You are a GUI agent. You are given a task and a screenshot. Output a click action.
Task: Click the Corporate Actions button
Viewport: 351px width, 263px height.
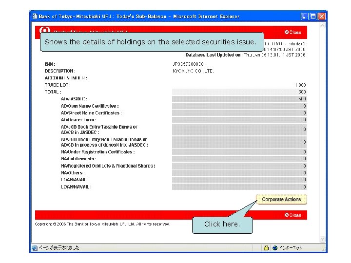click(281, 199)
